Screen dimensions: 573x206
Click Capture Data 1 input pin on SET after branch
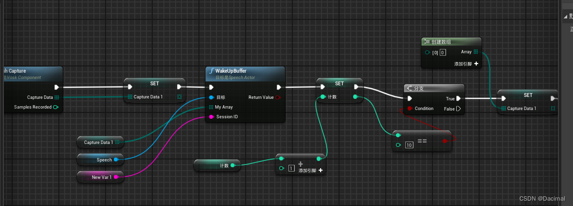pyautogui.click(x=503, y=109)
